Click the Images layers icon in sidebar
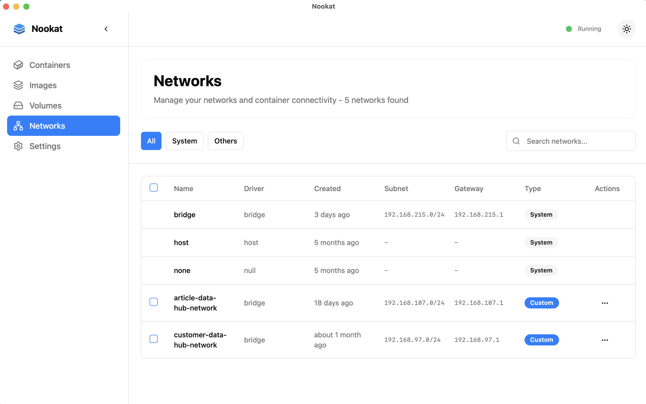The image size is (646, 404). (18, 85)
